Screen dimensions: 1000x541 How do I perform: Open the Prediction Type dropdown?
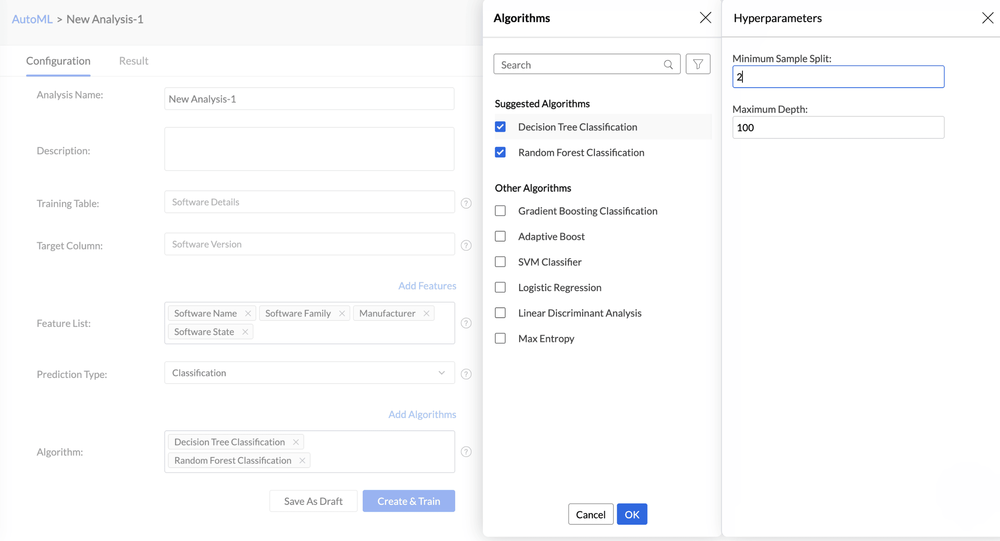[x=309, y=372]
